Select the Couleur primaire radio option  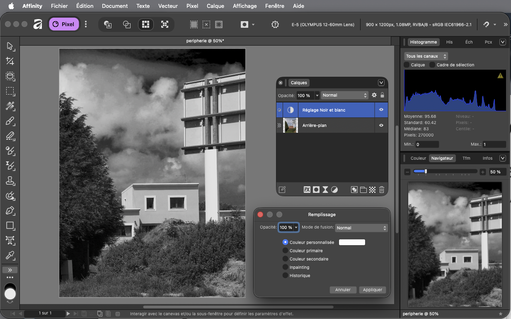[x=285, y=251]
